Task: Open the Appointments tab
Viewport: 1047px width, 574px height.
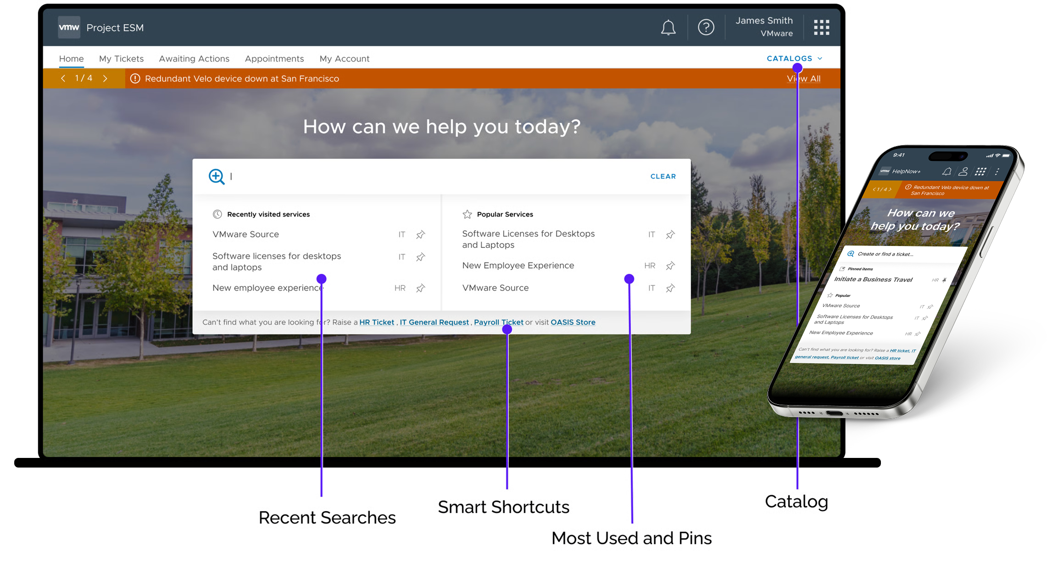Action: (x=274, y=58)
